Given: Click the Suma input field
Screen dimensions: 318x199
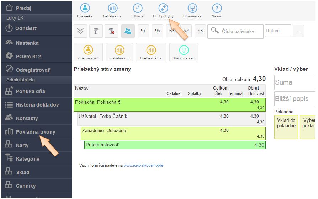Looking at the screenshot, I should [295, 82].
